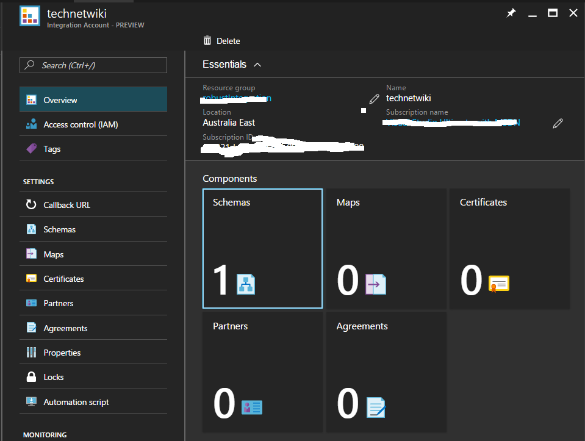Open the Tags menu item
Image resolution: width=585 pixels, height=441 pixels.
click(x=93, y=148)
